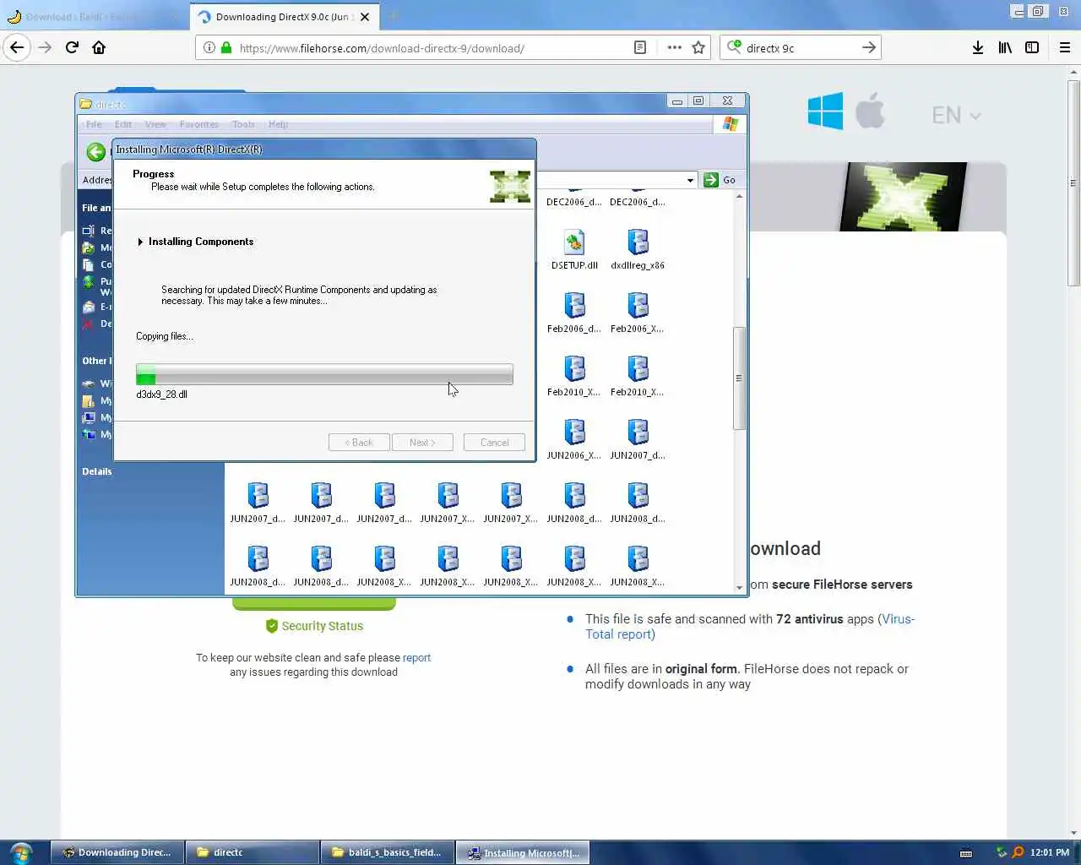Open Firefox hamburger menu

[1065, 47]
